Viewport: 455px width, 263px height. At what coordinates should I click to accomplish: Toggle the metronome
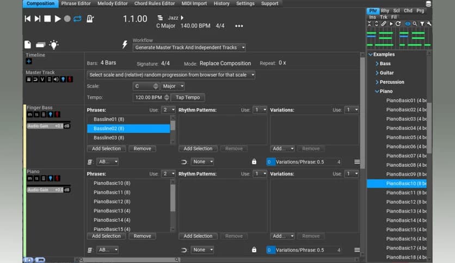coord(90,19)
